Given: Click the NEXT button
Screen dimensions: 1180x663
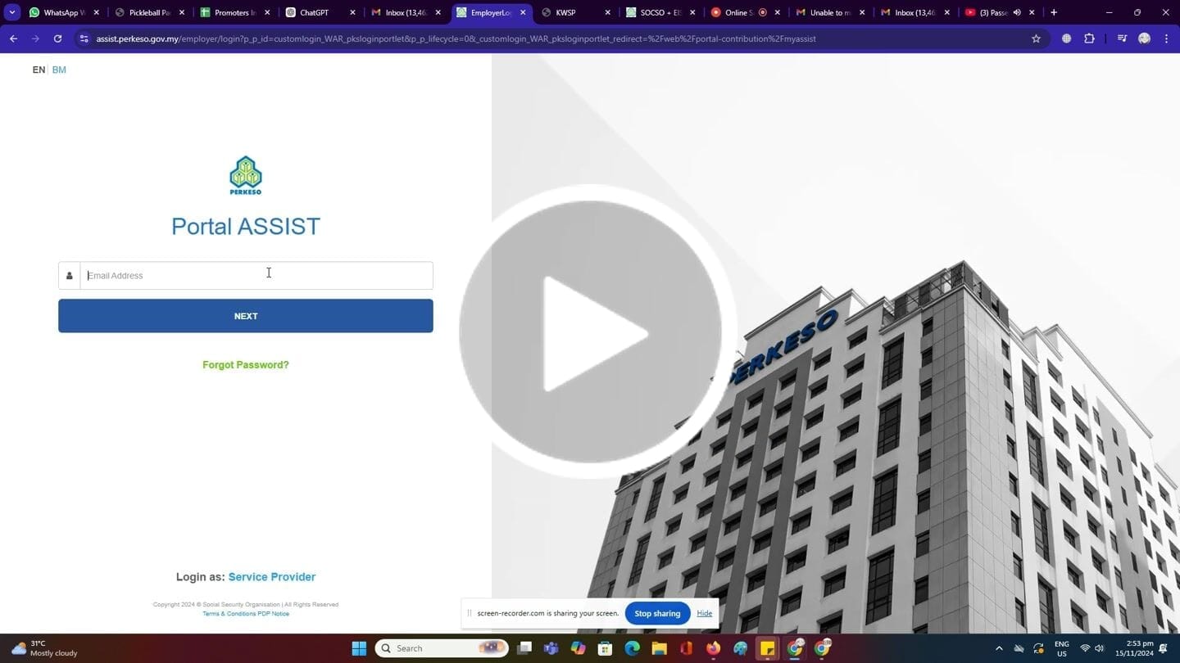Looking at the screenshot, I should tap(246, 316).
